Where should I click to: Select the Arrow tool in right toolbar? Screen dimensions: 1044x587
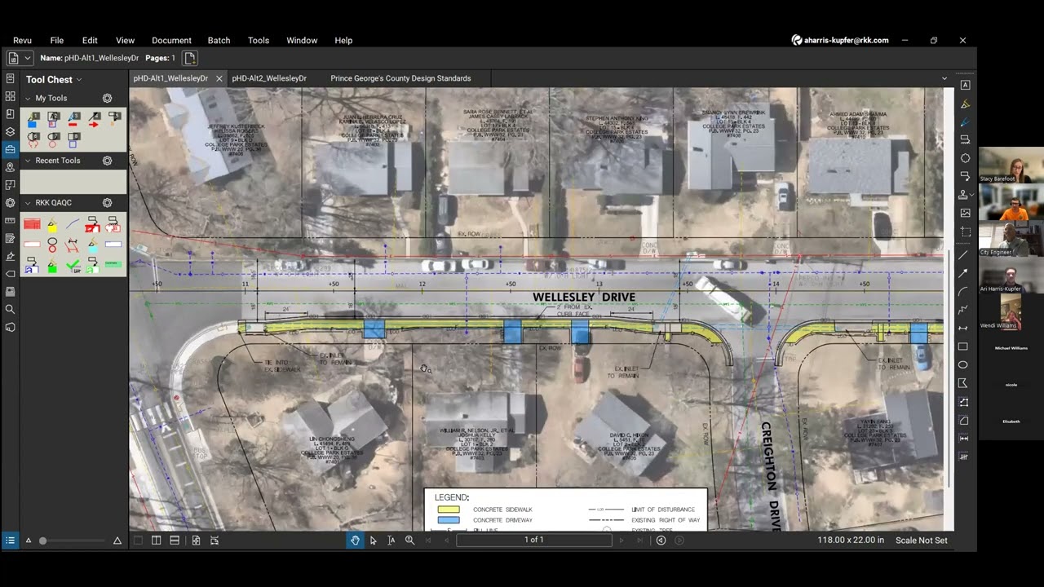click(x=963, y=273)
